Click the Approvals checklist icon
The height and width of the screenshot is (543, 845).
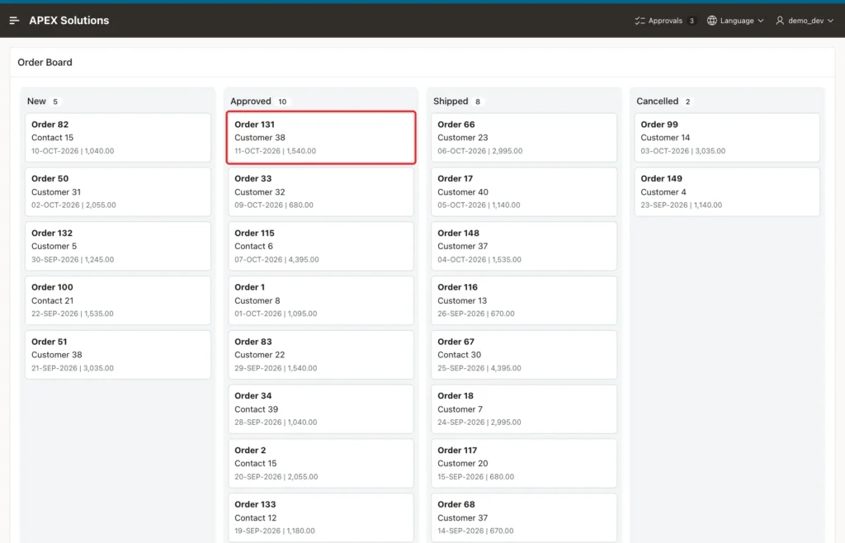(640, 21)
